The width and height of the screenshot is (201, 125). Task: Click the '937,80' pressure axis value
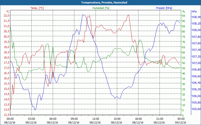(196, 37)
